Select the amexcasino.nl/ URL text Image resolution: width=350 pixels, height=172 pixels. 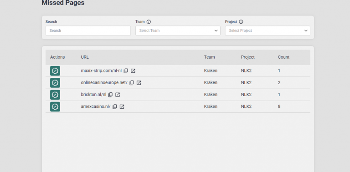[96, 106]
